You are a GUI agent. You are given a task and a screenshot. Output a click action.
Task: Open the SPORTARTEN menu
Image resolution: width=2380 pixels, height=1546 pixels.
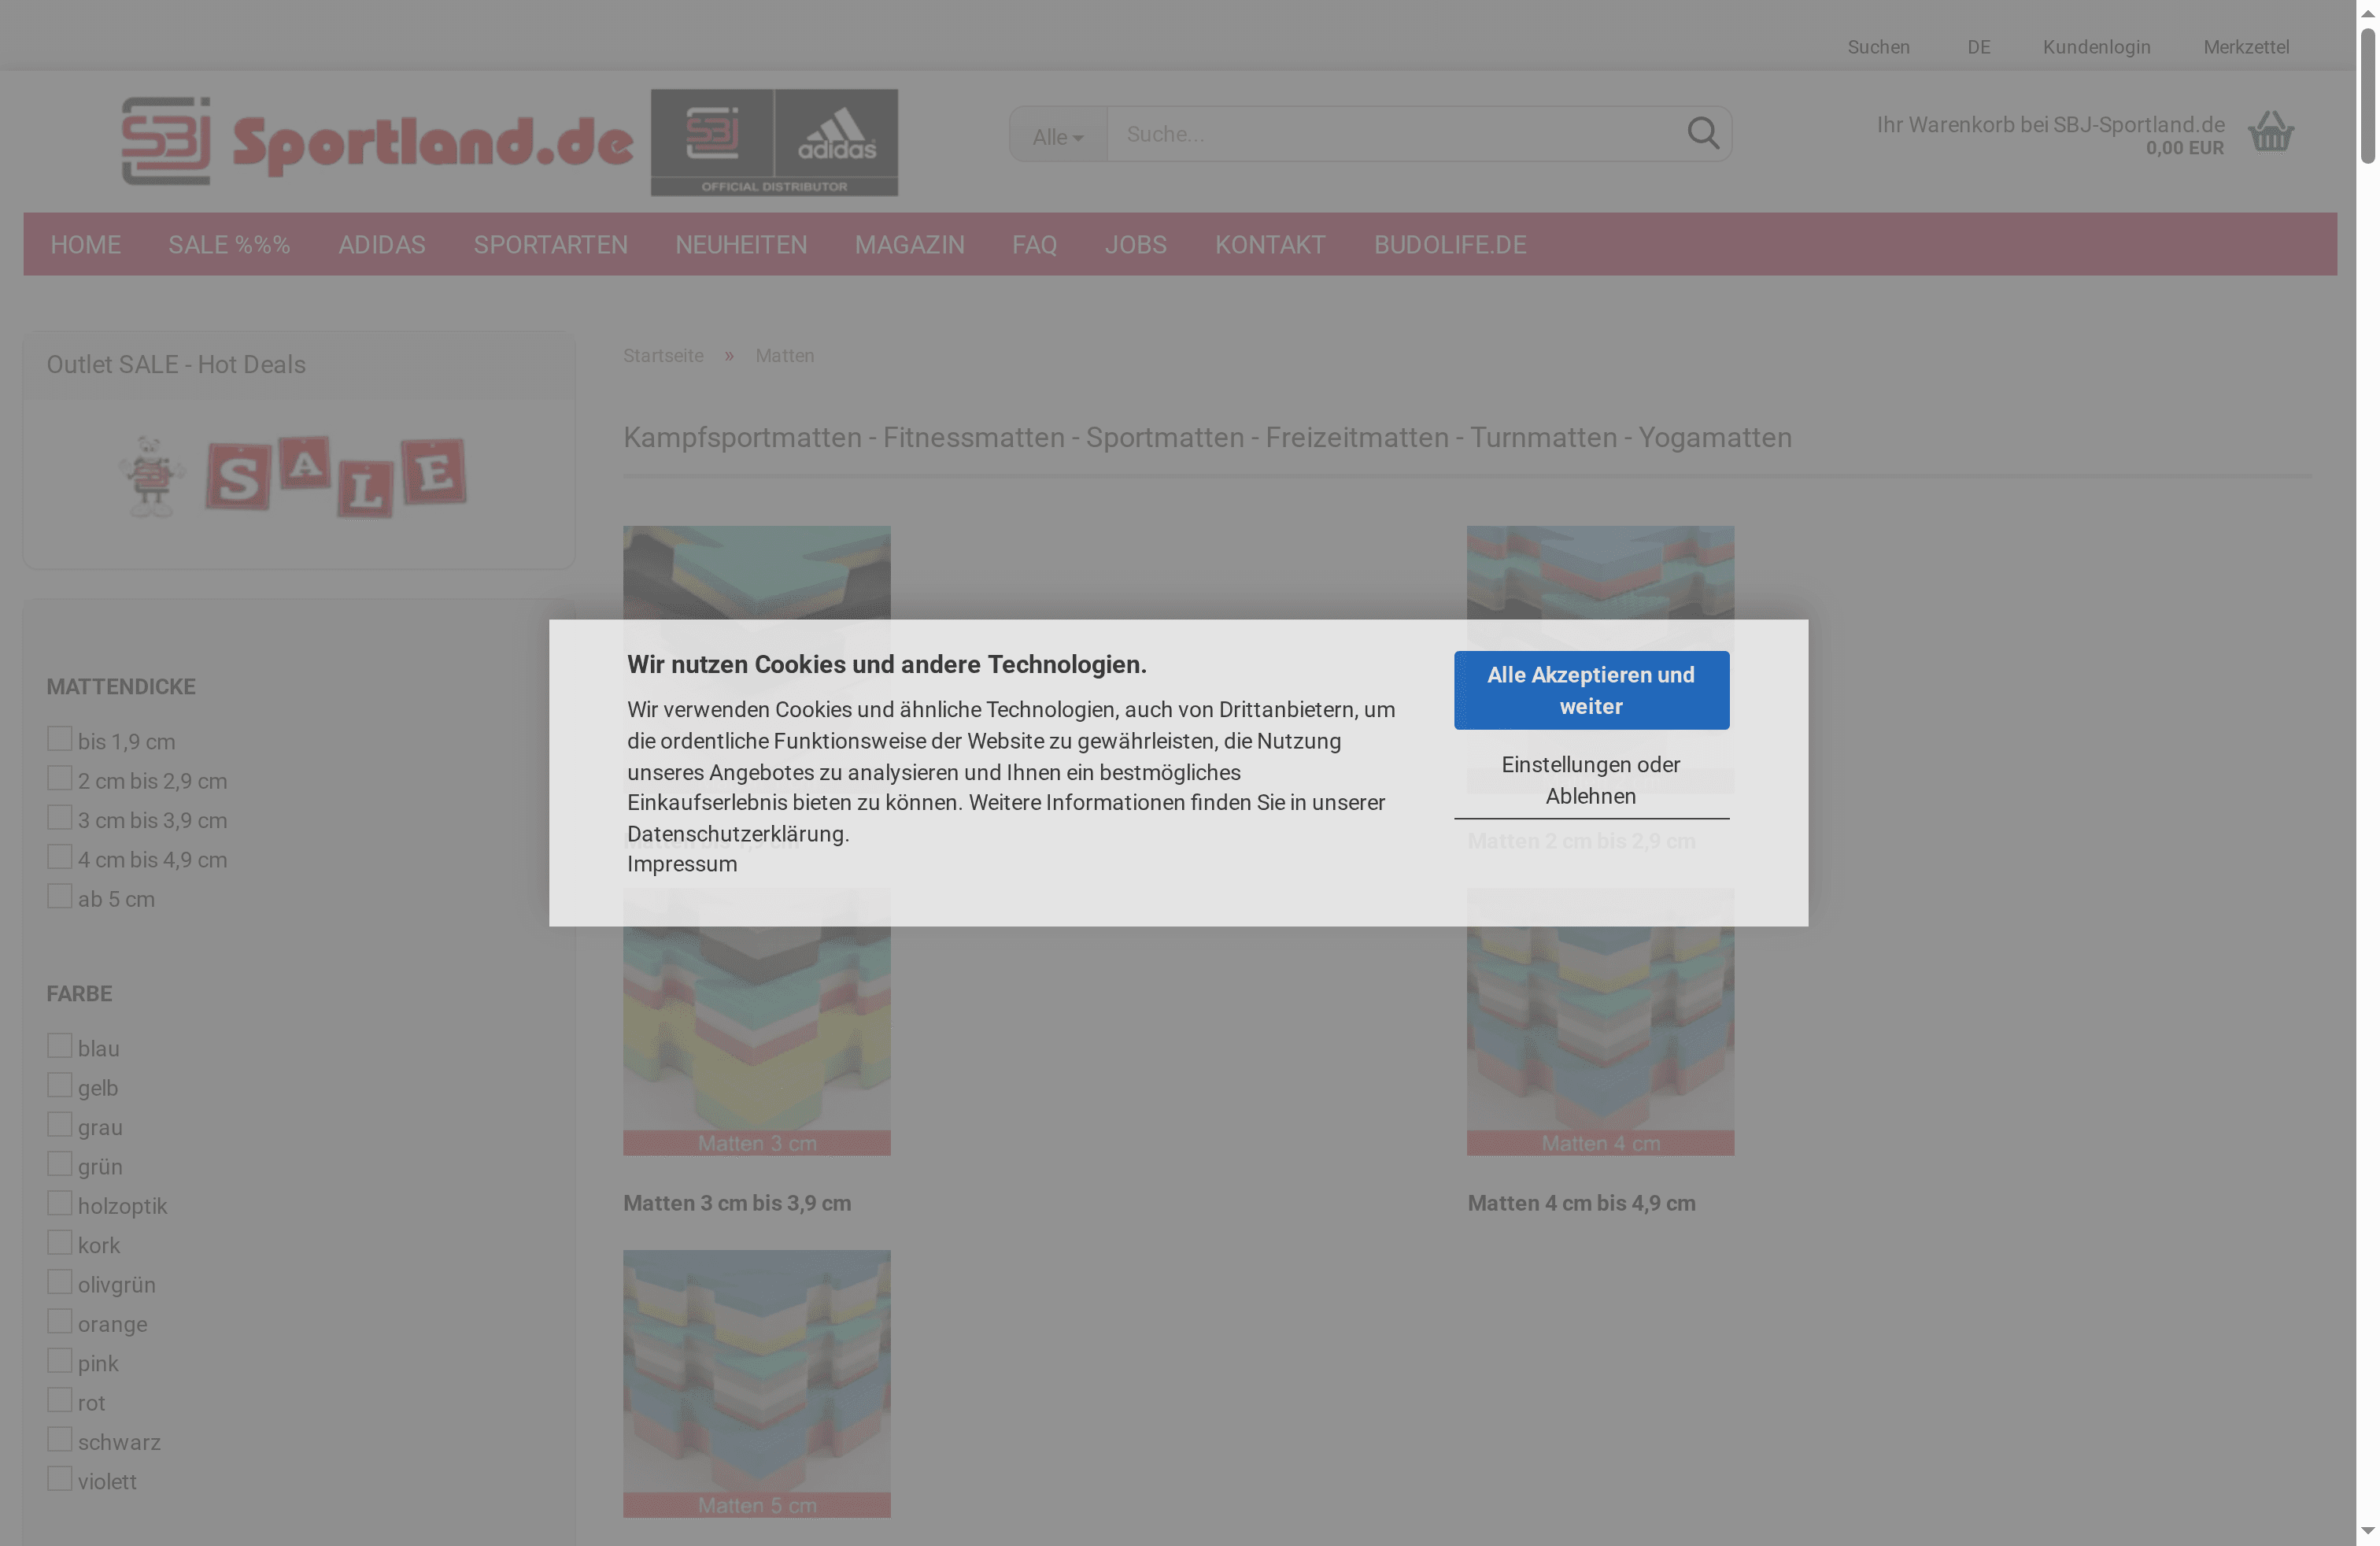coord(550,244)
